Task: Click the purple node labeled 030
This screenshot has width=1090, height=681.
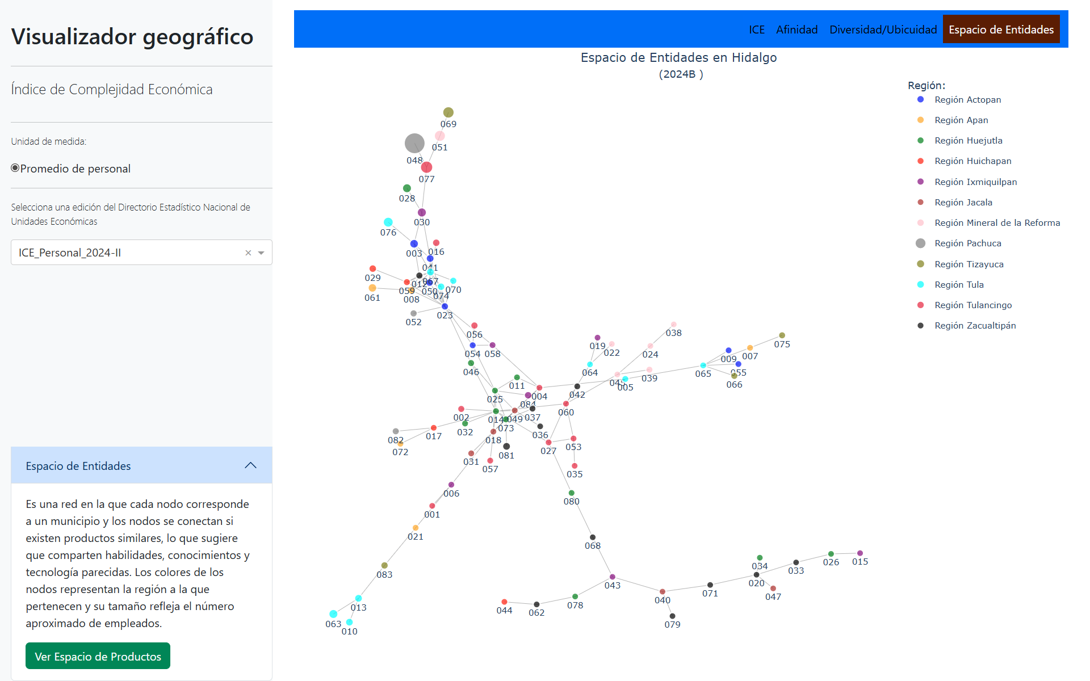Action: (421, 212)
